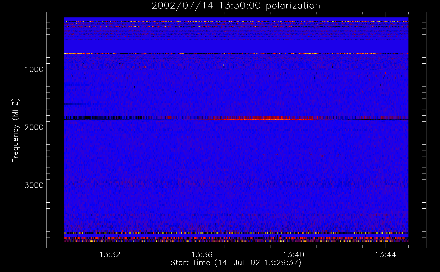Click the 13:44 time tick label
This screenshot has width=440, height=272.
[x=386, y=255]
